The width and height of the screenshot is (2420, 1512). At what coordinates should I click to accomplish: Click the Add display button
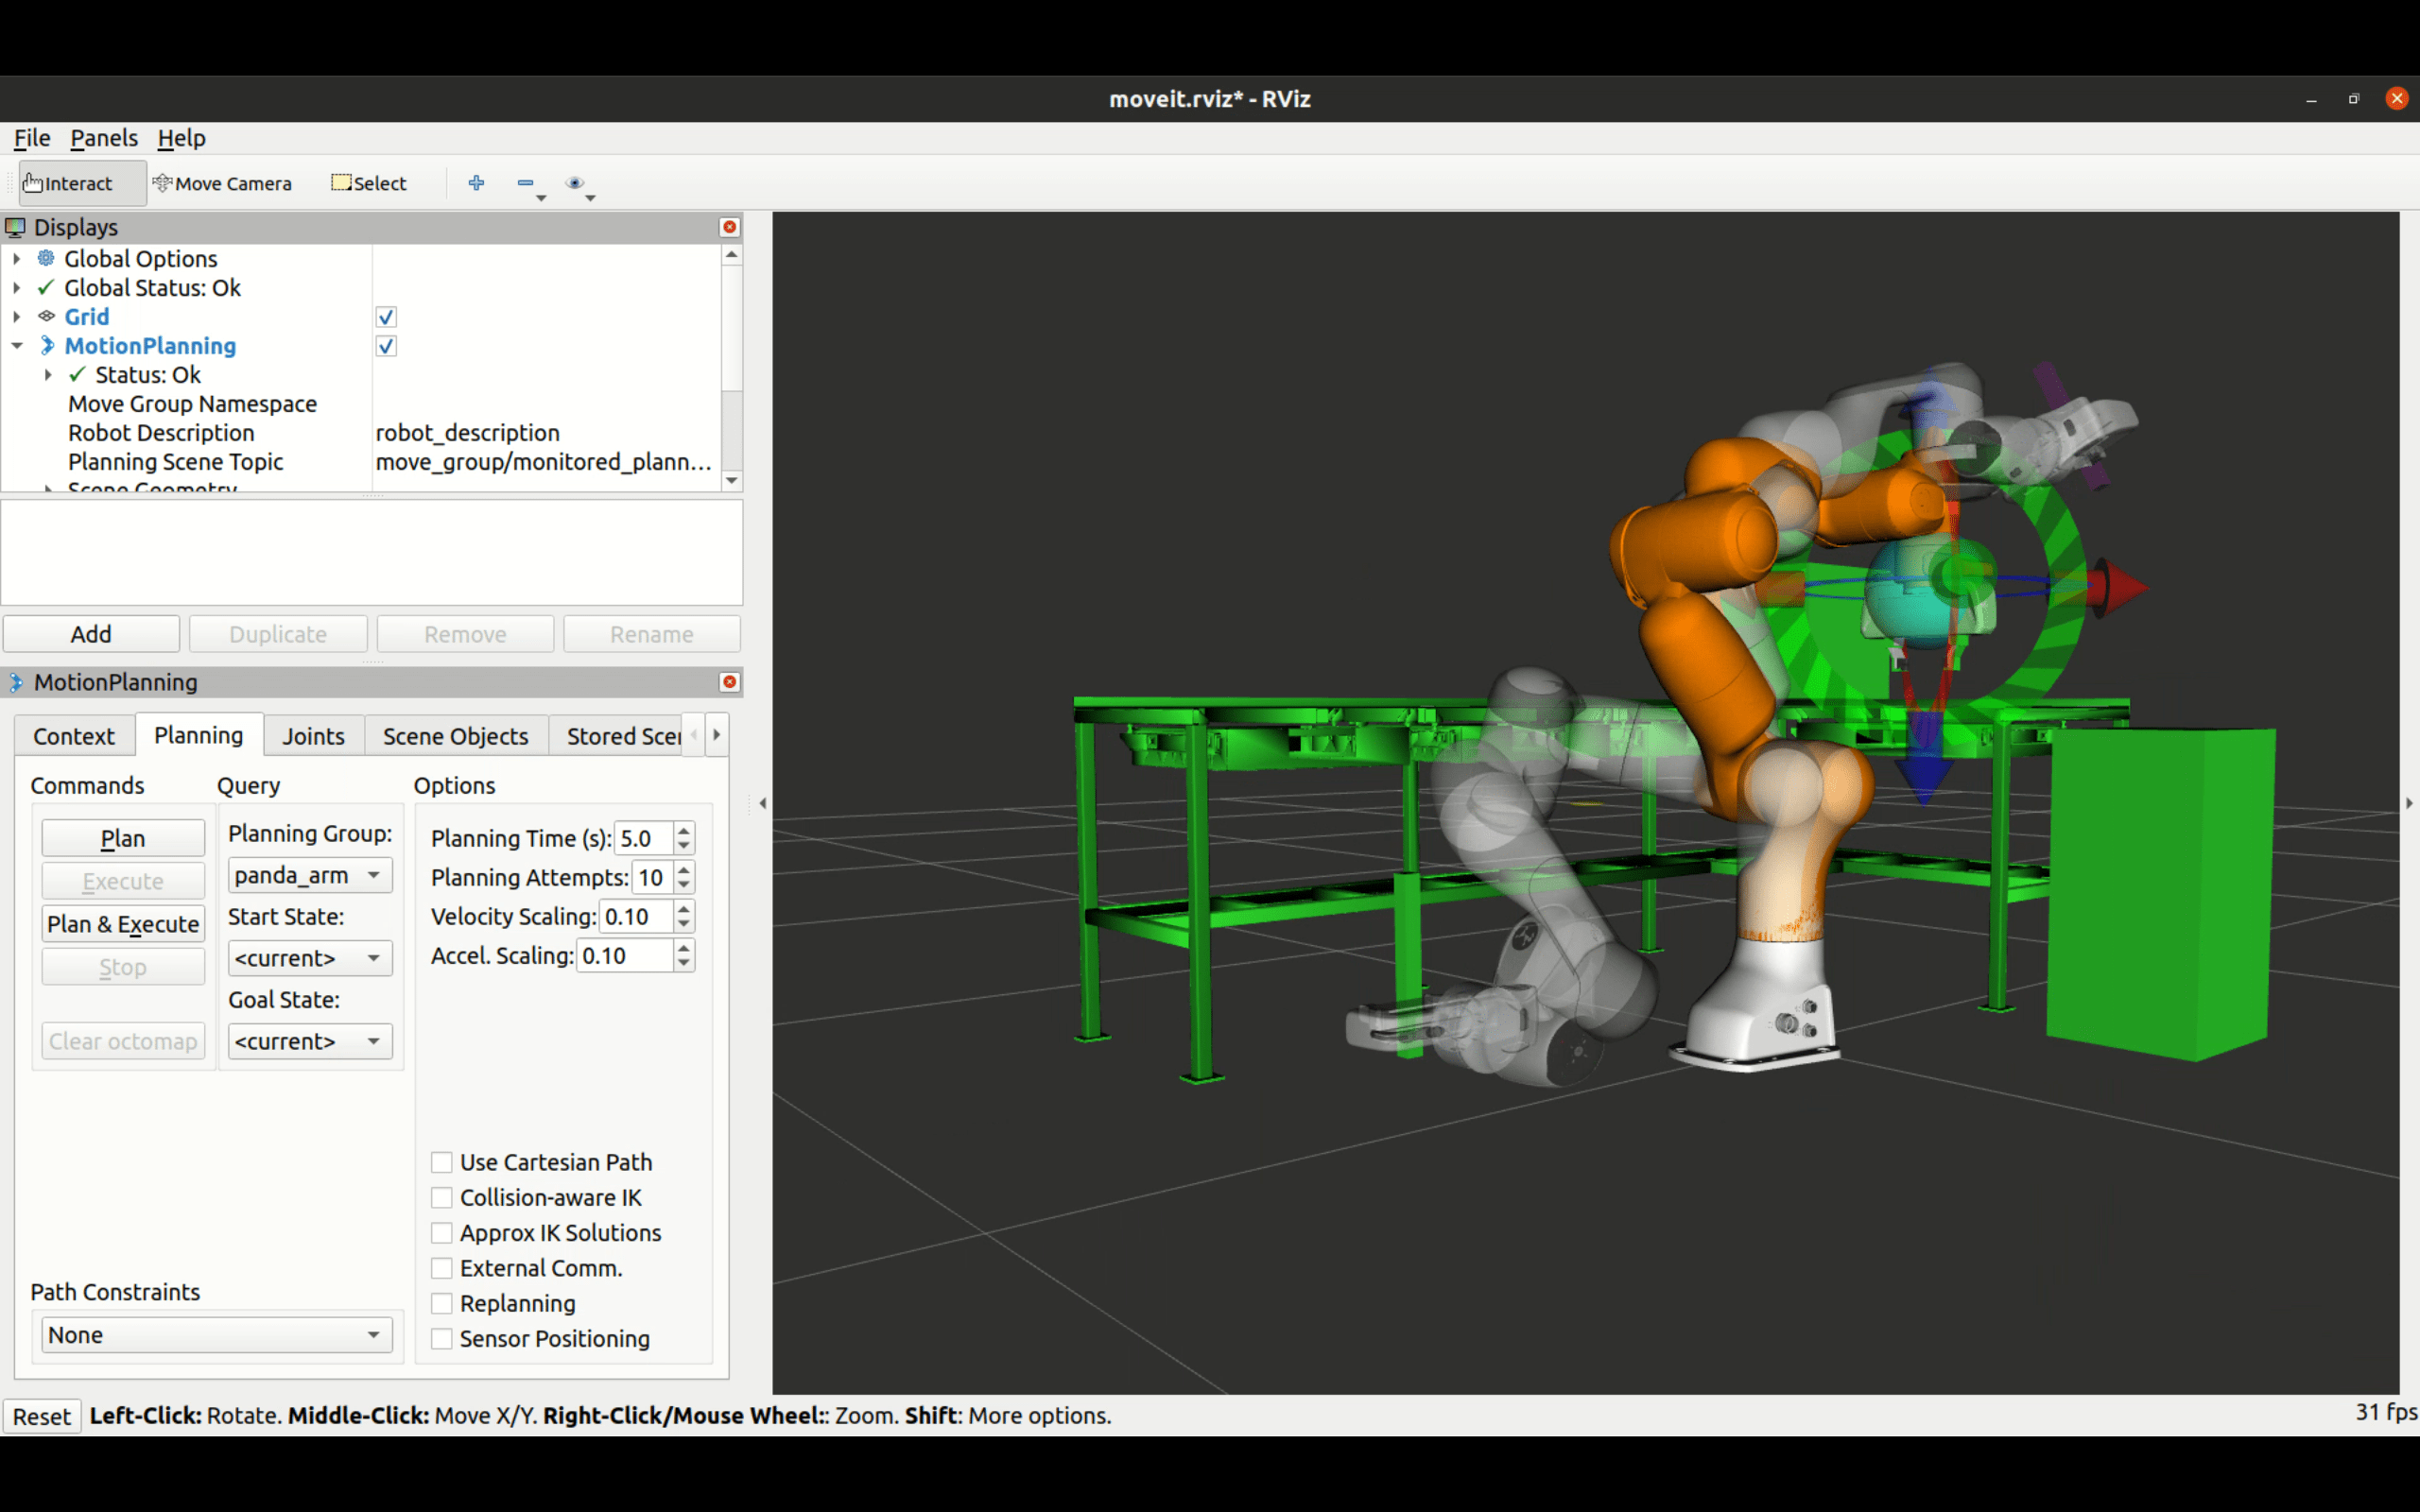pyautogui.click(x=91, y=634)
